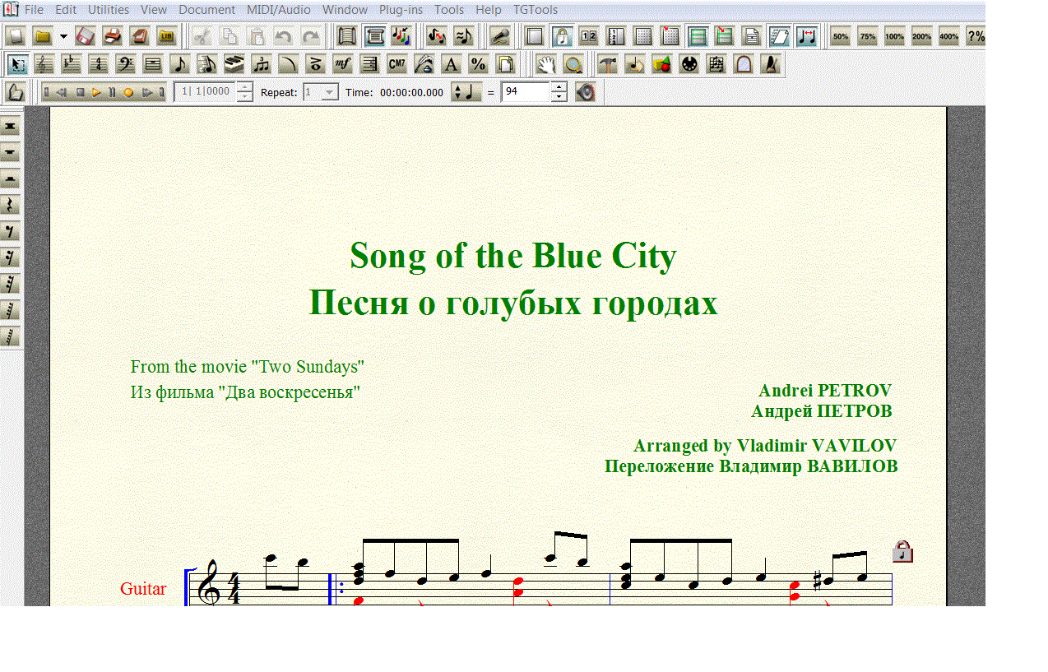Select the Expression mf tool

coord(343,64)
